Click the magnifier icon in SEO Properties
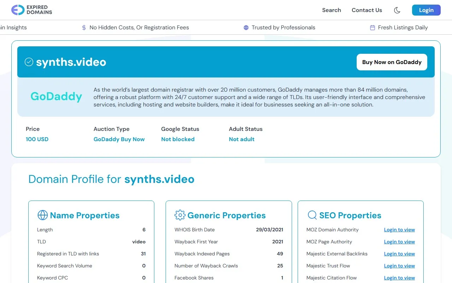Image resolution: width=452 pixels, height=283 pixels. [x=312, y=215]
